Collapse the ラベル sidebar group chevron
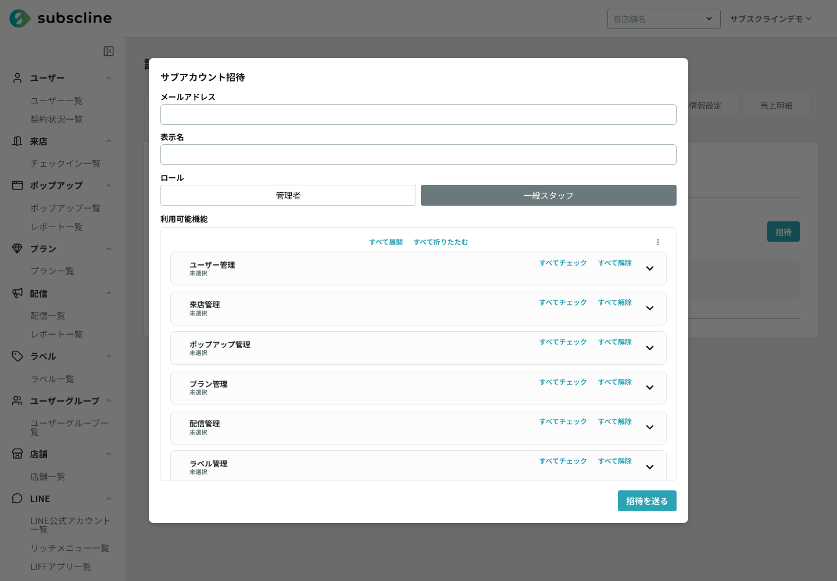 [x=109, y=356]
